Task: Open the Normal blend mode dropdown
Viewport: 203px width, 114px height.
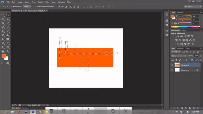Action: [179, 56]
